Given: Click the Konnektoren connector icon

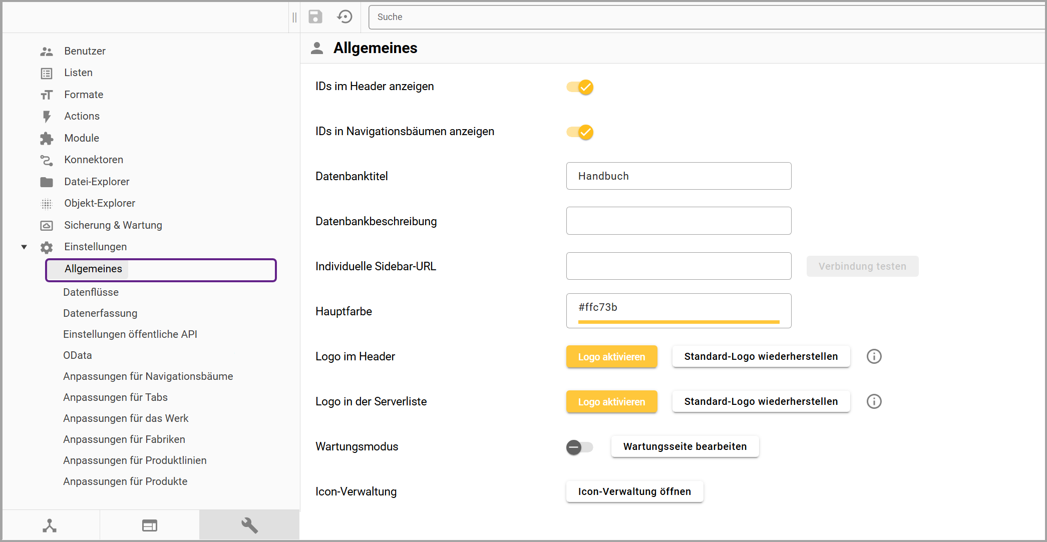Looking at the screenshot, I should point(47,160).
